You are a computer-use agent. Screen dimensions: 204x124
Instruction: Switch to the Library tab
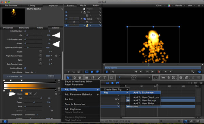(32, 5)
